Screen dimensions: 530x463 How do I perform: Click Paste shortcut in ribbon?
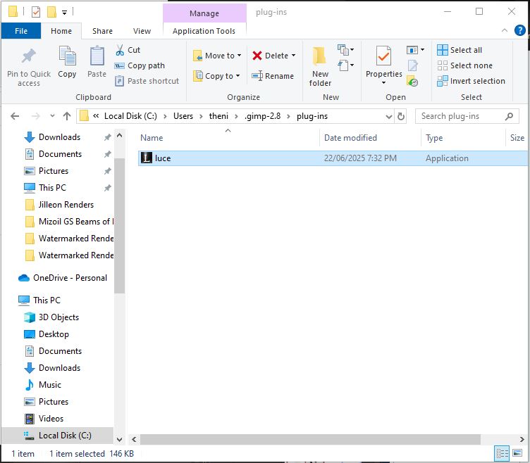147,81
